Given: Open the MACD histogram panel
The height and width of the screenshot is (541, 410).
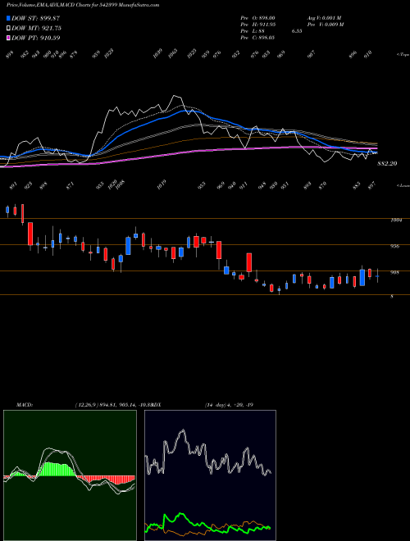Looking at the screenshot, I should [70, 475].
